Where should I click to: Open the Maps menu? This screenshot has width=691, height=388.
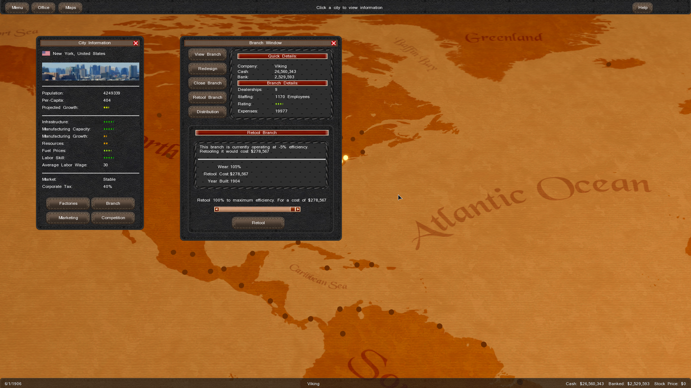(x=71, y=8)
